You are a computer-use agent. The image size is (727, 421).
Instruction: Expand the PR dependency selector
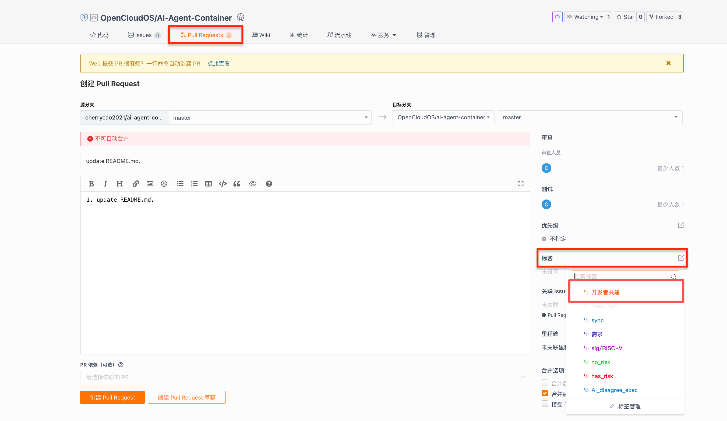pyautogui.click(x=305, y=377)
